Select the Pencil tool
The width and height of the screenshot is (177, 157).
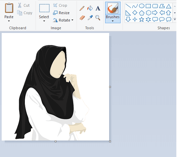[82, 8]
